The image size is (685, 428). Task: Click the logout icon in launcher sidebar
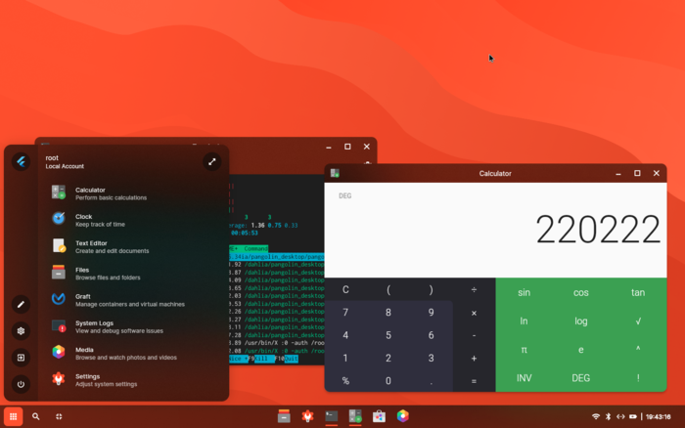click(x=21, y=358)
